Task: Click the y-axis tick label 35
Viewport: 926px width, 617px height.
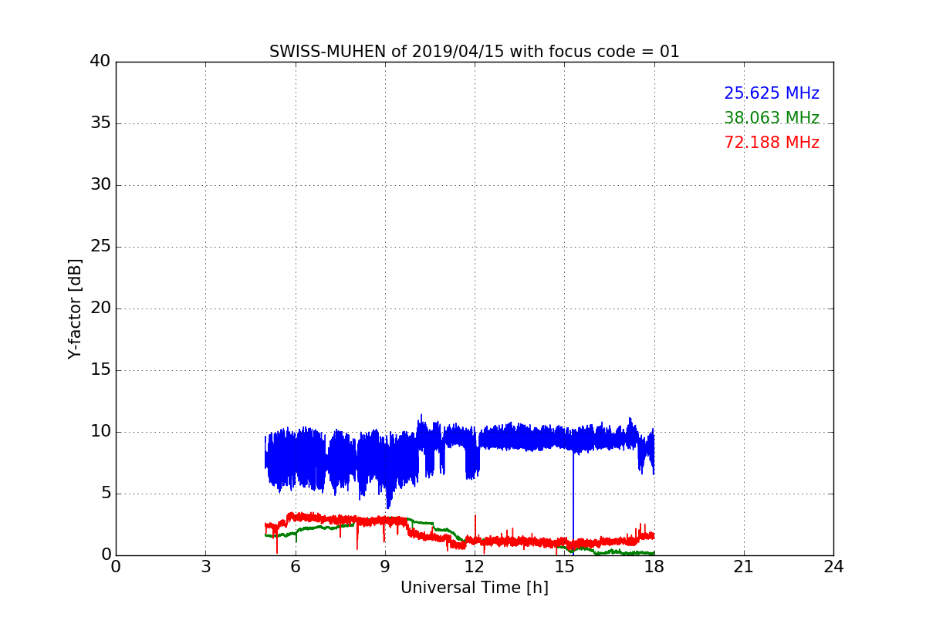Action: [100, 123]
